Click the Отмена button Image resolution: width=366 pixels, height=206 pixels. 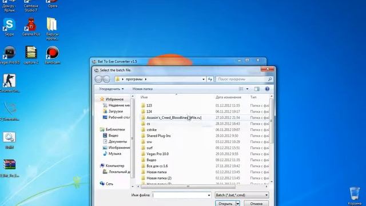[x=256, y=204]
